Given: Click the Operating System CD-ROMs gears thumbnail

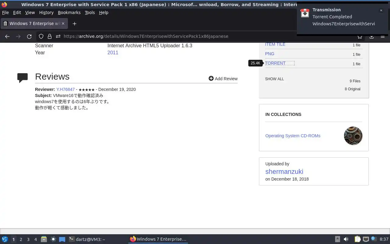Looking at the screenshot, I should point(353,136).
